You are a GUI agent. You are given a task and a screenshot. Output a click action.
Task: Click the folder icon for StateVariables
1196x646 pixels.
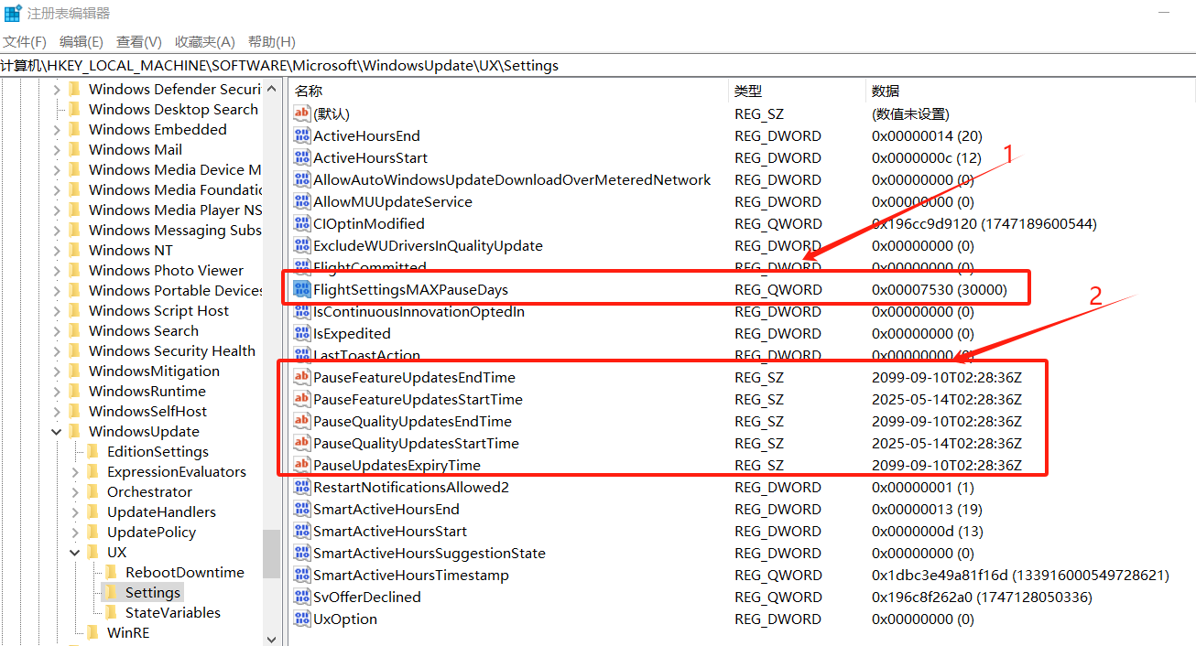(x=111, y=613)
